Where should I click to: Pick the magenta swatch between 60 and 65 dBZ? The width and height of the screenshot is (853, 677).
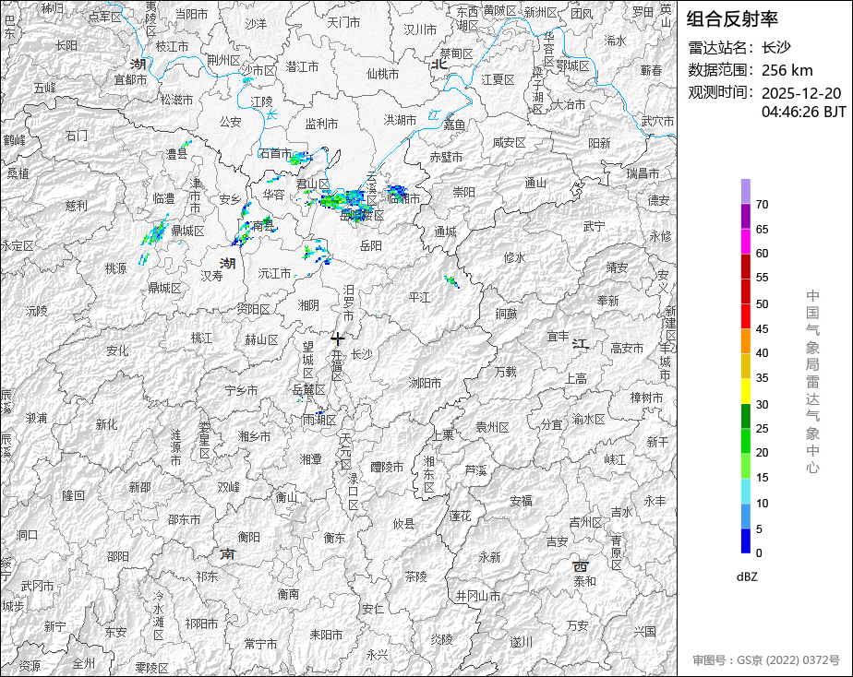[x=746, y=242]
